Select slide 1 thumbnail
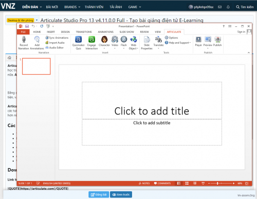The height and width of the screenshot is (199, 257). click(36, 66)
